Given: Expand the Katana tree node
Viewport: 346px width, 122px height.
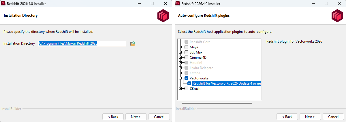Looking at the screenshot, I should pyautogui.click(x=180, y=73).
